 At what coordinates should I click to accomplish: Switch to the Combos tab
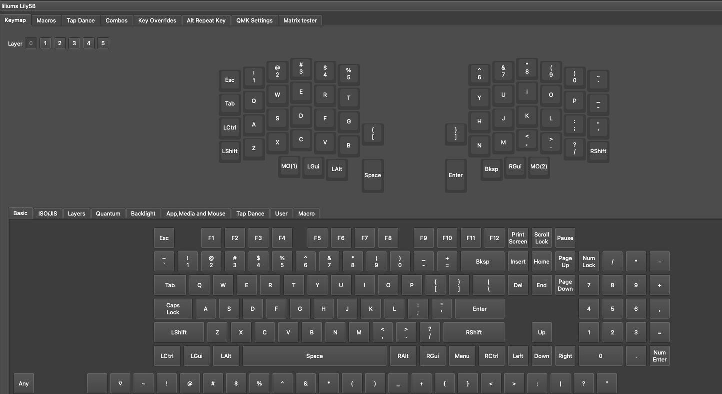[116, 20]
